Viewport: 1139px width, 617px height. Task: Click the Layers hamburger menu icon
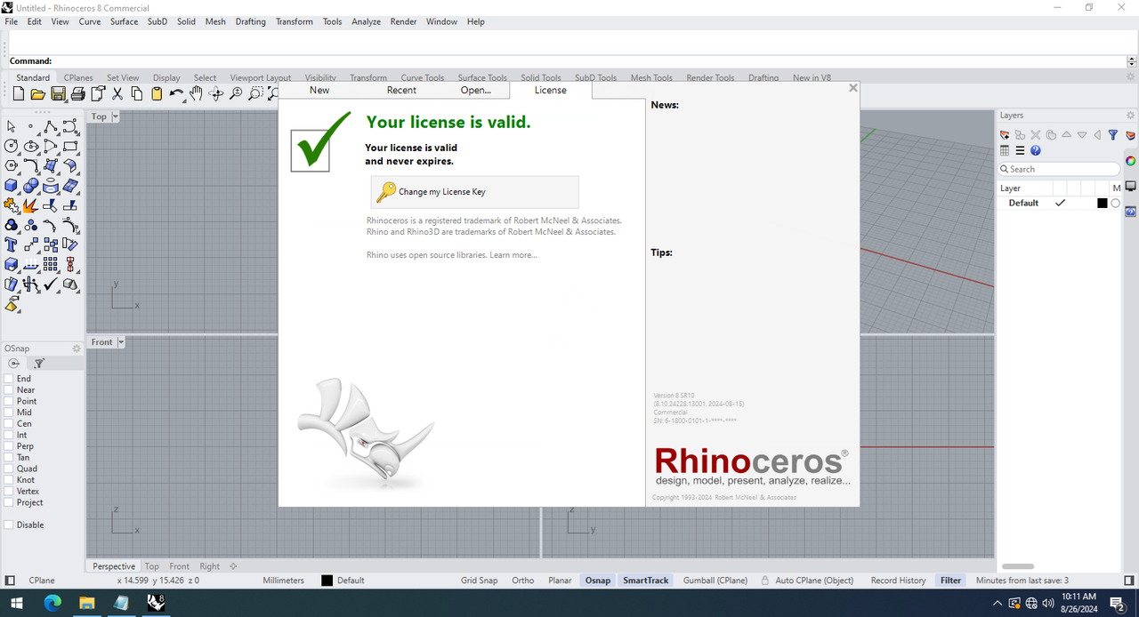point(1020,150)
